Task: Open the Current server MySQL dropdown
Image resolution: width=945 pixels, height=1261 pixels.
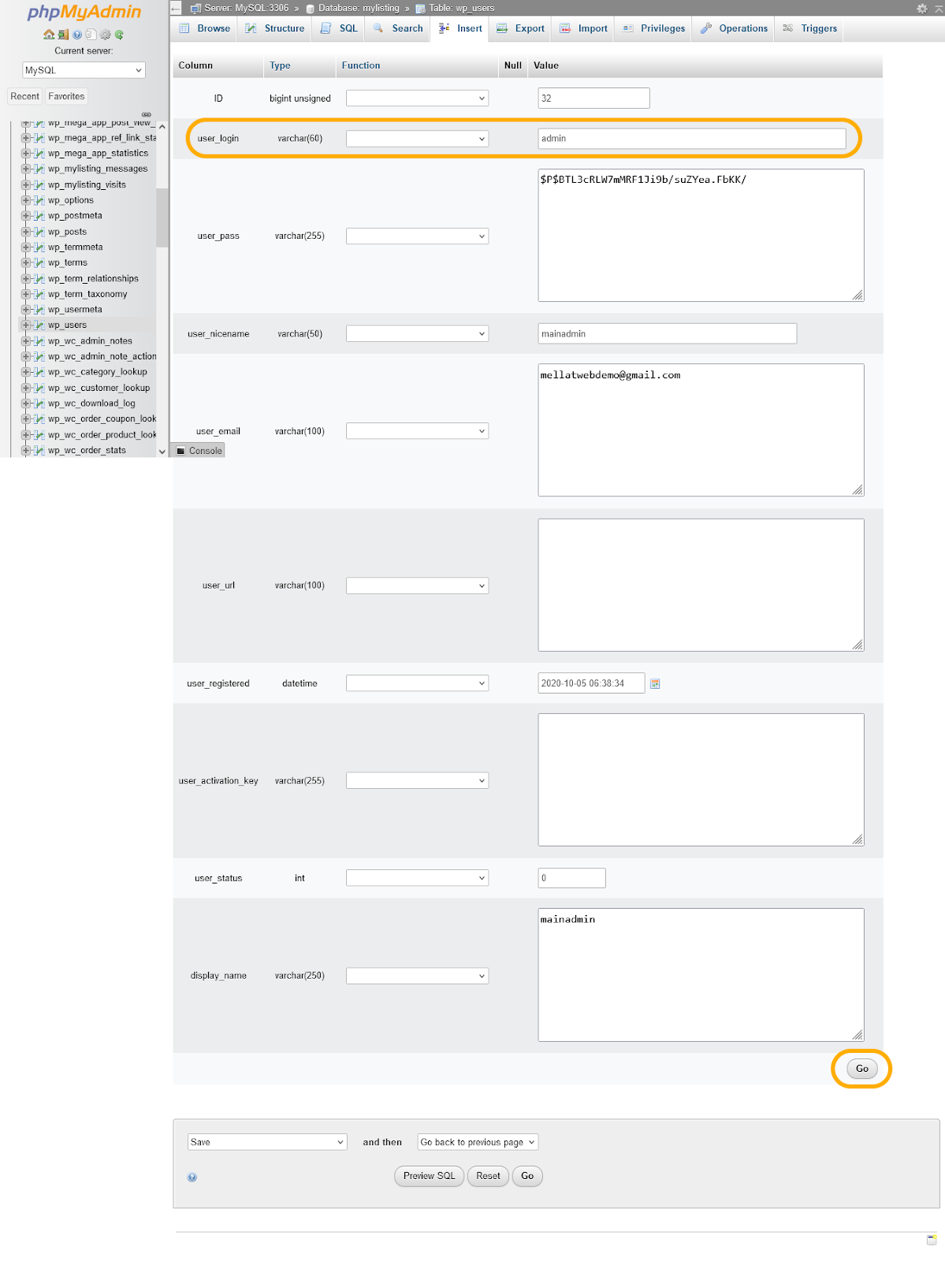Action: pos(84,70)
